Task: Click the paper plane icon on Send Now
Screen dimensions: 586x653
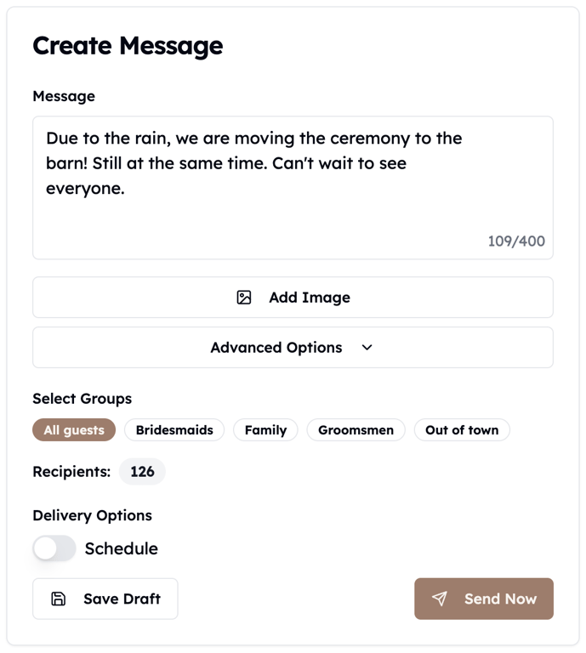Action: click(440, 599)
